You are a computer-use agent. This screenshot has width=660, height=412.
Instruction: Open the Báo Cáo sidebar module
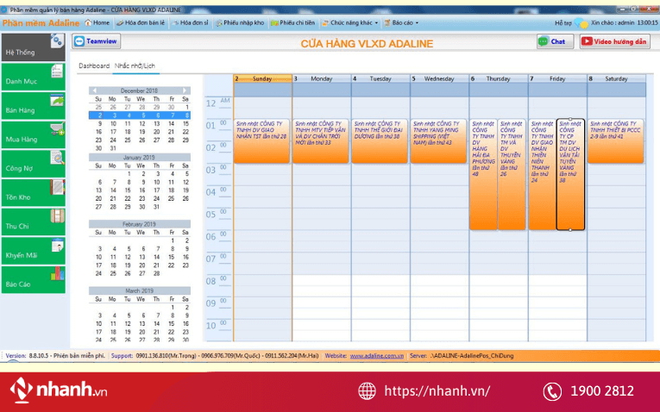coord(34,279)
